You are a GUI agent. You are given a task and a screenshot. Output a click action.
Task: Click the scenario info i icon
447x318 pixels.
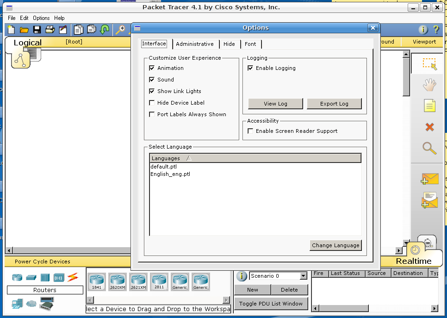click(x=242, y=276)
